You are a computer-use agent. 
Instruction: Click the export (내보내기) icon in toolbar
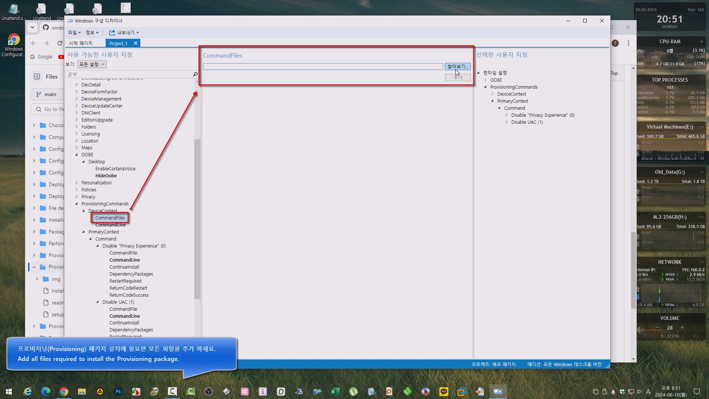(112, 33)
